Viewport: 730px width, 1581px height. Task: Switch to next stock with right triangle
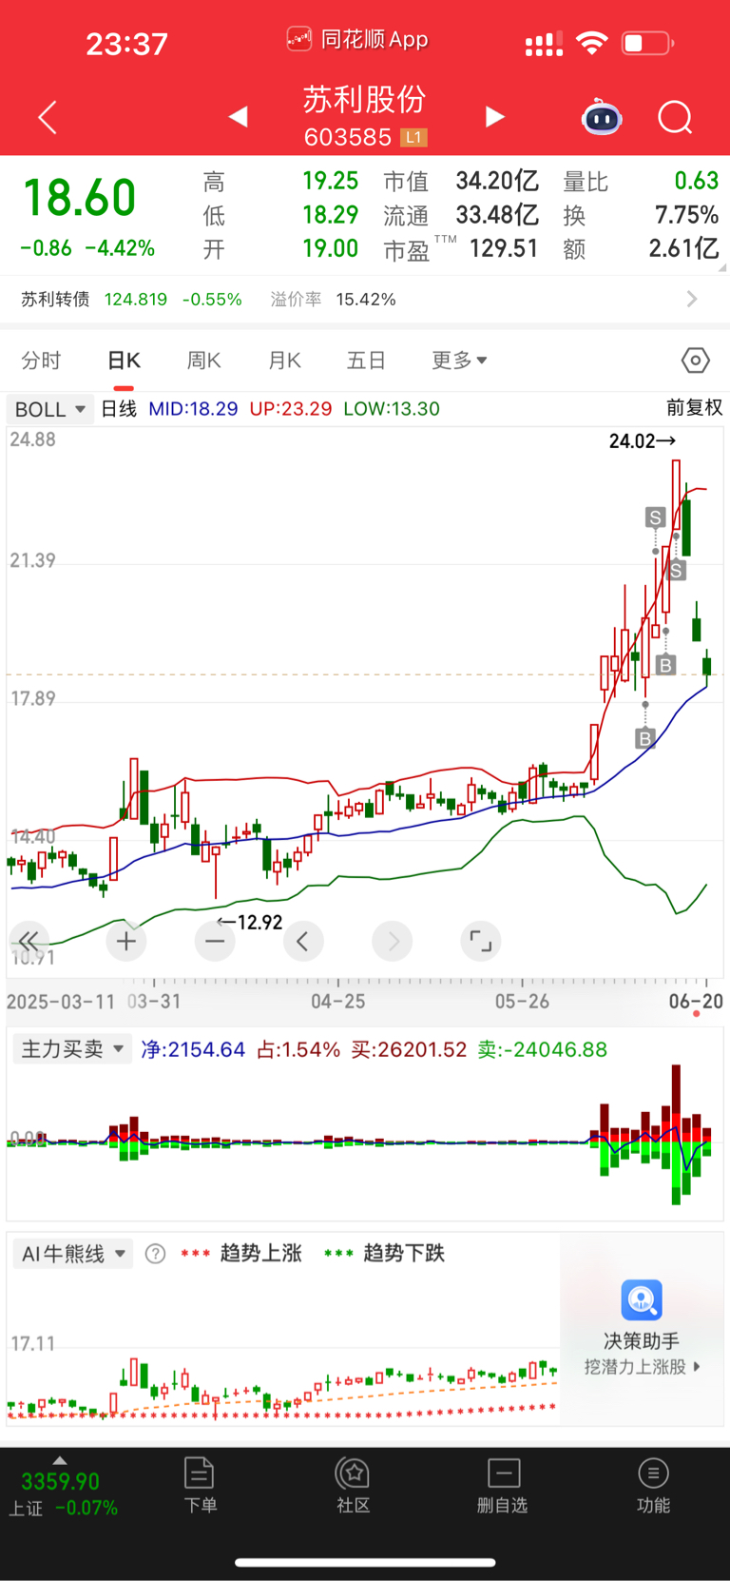pos(494,116)
